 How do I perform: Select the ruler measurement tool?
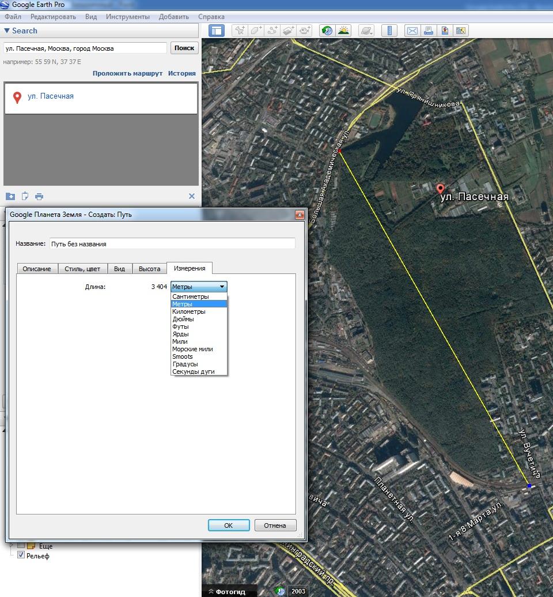[x=390, y=31]
